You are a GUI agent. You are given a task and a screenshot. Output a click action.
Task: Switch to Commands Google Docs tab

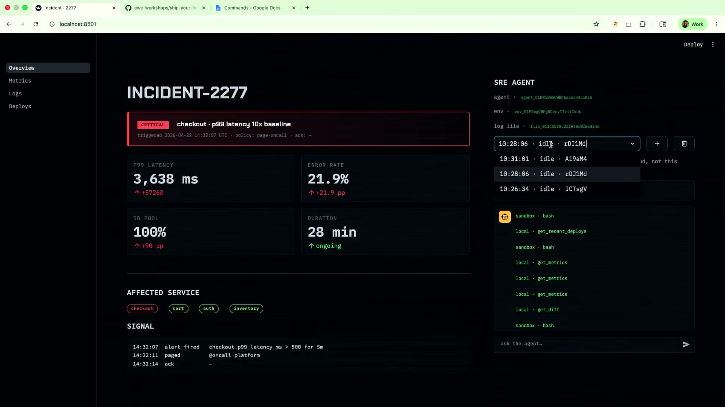click(252, 8)
